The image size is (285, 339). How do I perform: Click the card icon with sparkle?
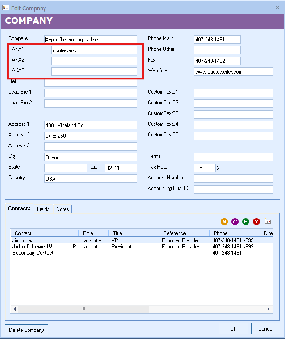click(x=268, y=222)
